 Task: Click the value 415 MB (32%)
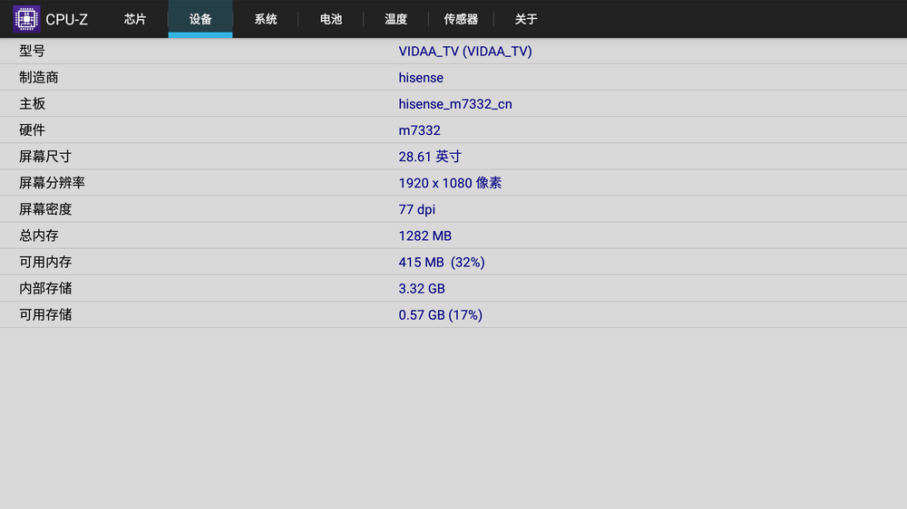click(x=442, y=263)
